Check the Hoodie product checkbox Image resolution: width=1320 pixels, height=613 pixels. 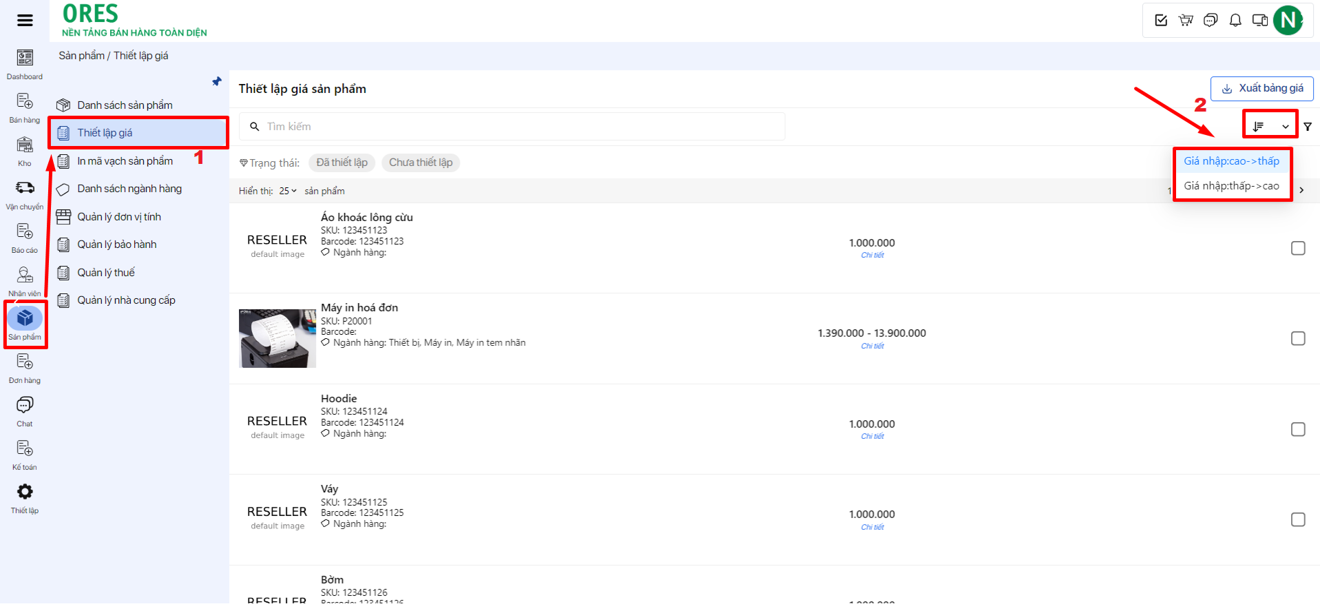(1298, 429)
